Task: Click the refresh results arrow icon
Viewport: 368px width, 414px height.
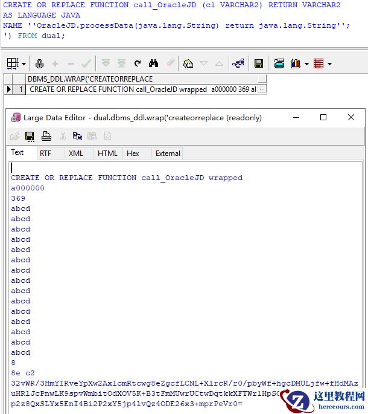Action: click(138, 63)
